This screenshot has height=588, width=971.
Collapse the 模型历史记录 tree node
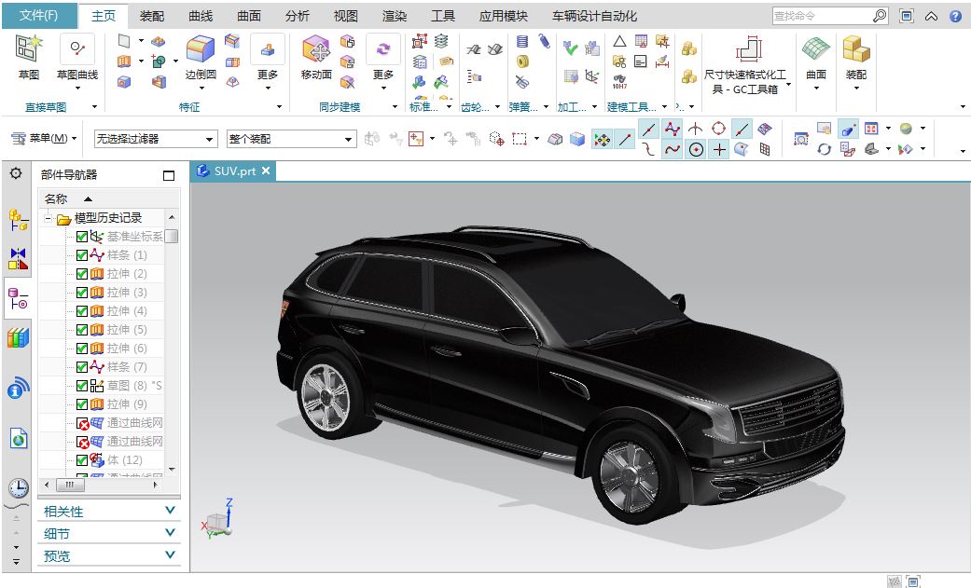point(49,217)
